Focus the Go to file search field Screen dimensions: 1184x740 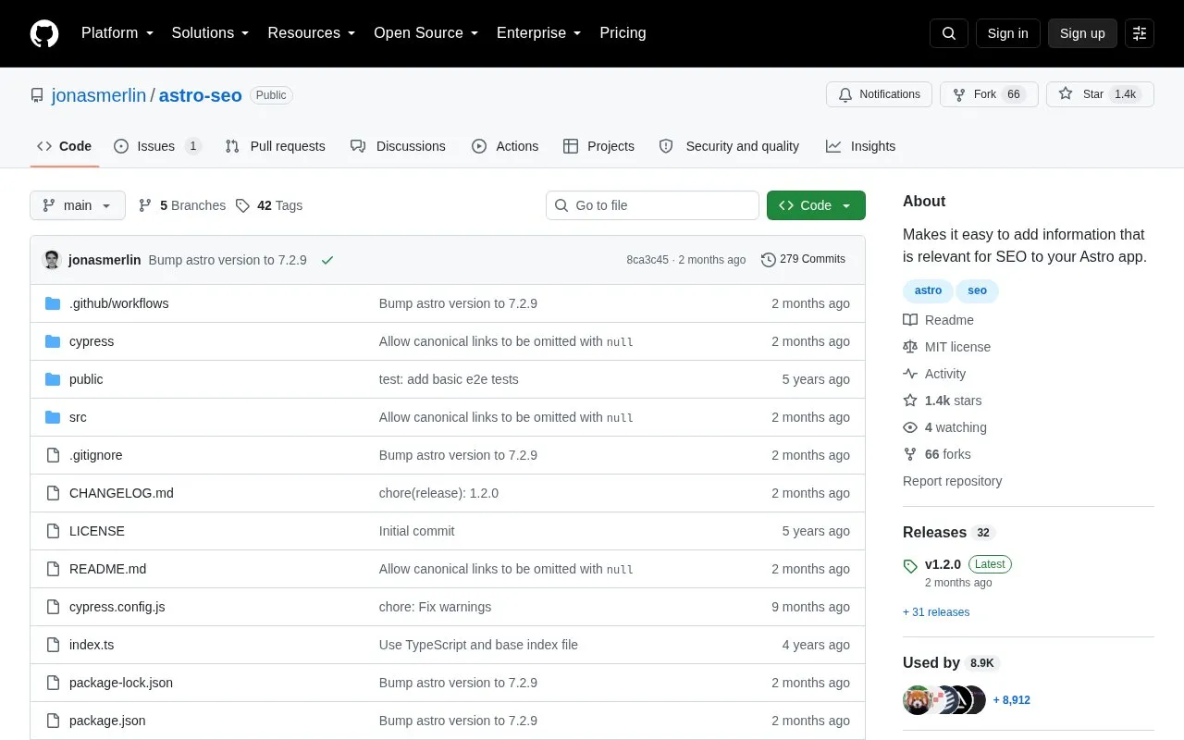click(x=652, y=205)
